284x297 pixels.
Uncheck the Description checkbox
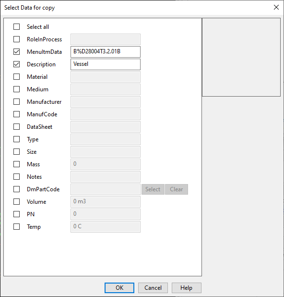(x=16, y=64)
